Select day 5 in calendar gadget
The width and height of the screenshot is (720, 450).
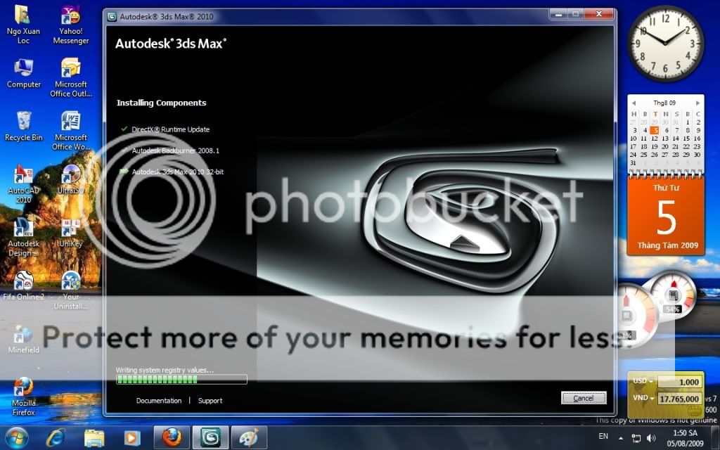(x=655, y=130)
